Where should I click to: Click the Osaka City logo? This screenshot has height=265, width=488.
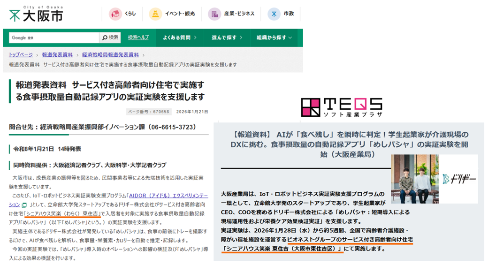(x=35, y=14)
